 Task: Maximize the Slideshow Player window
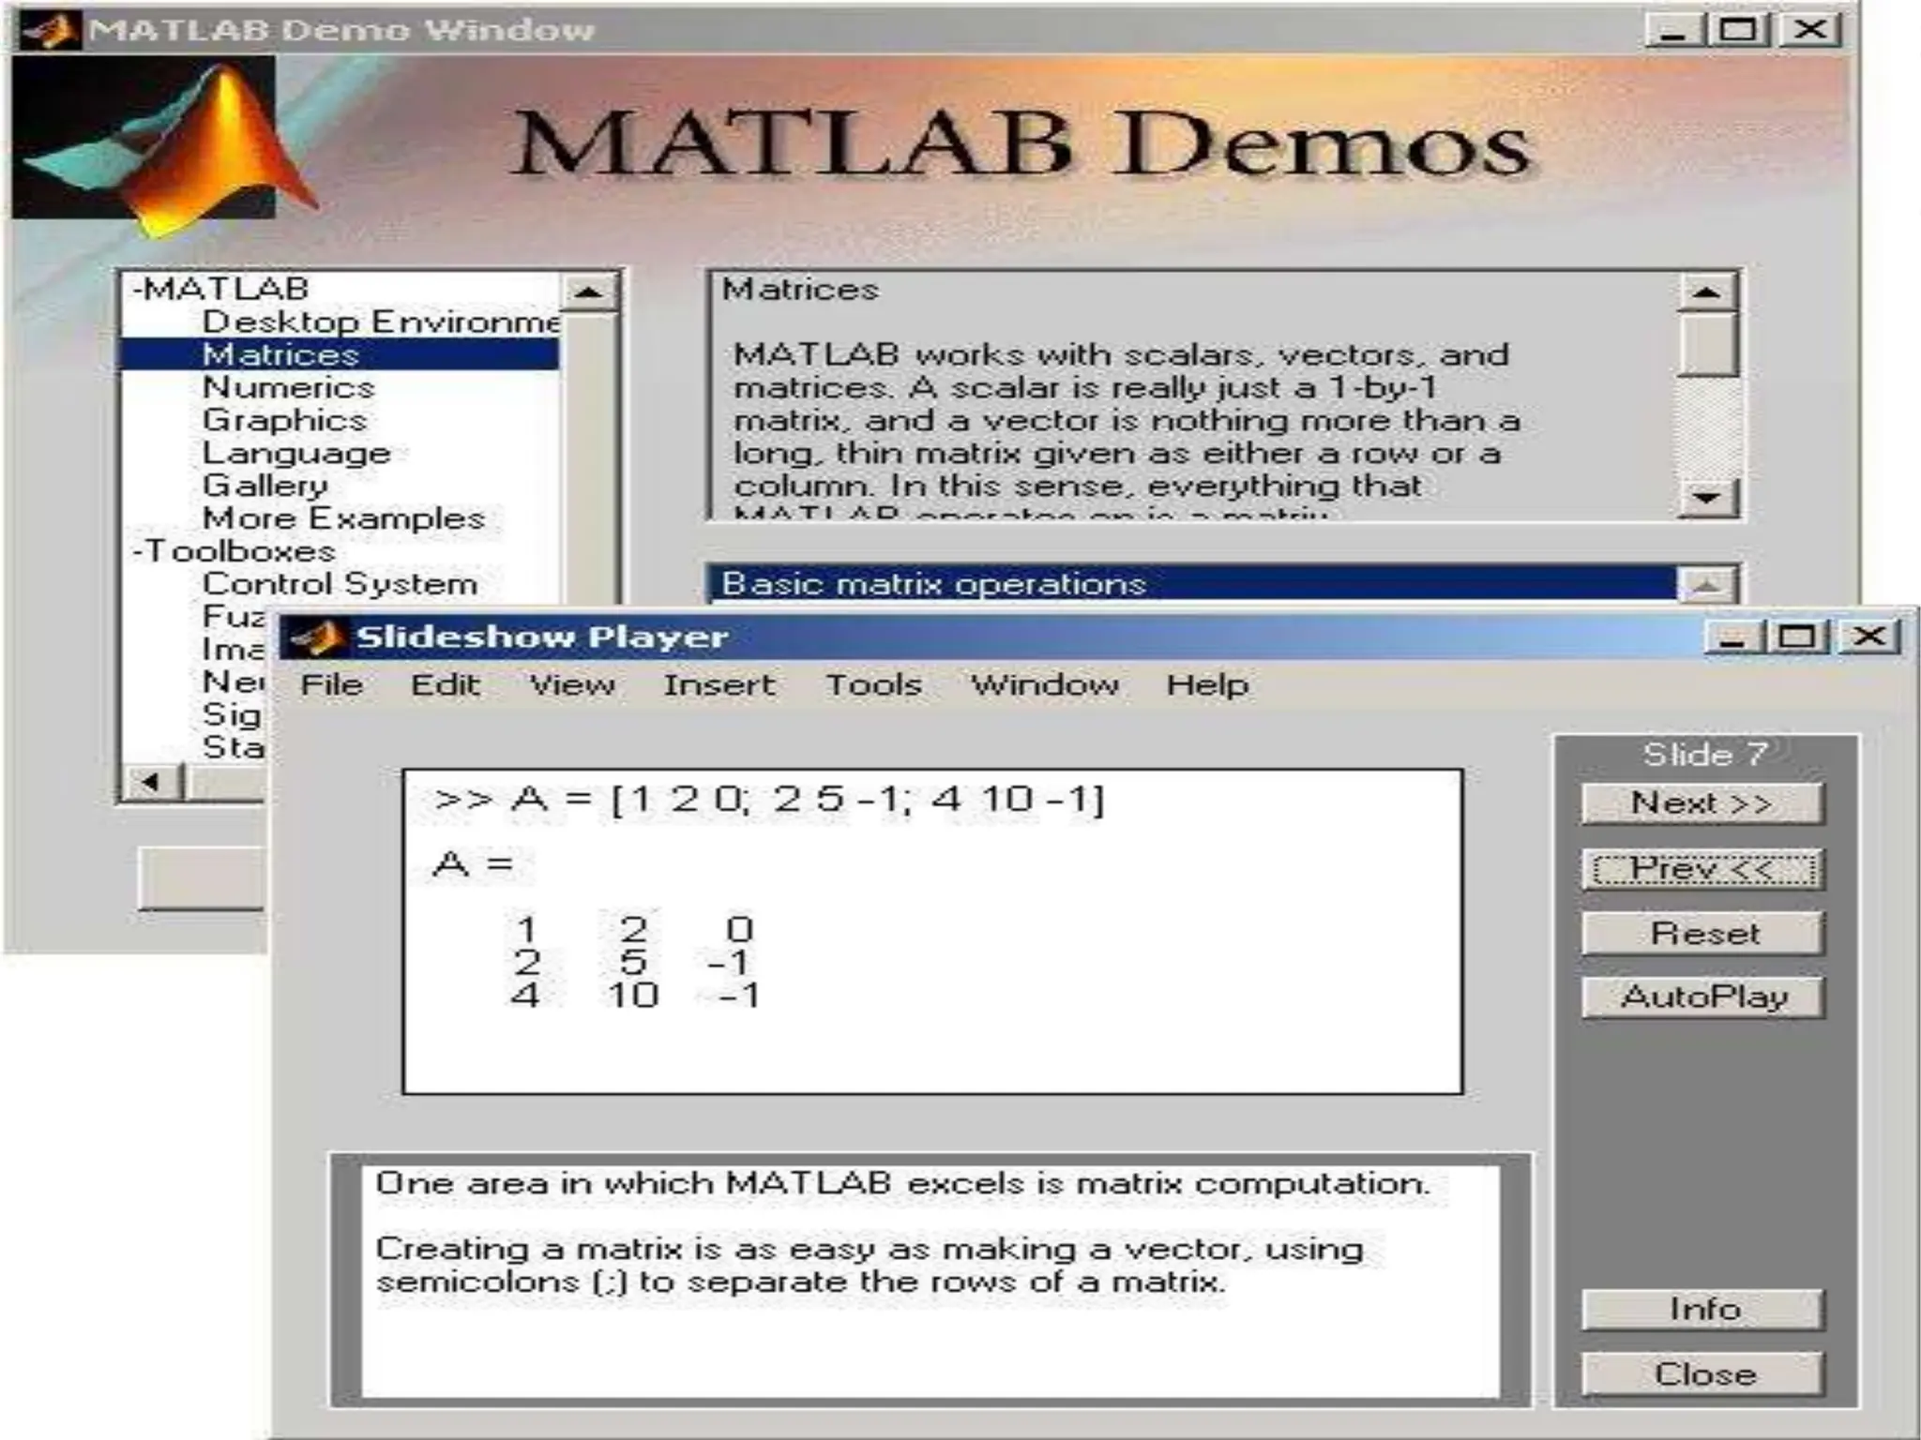click(1797, 637)
